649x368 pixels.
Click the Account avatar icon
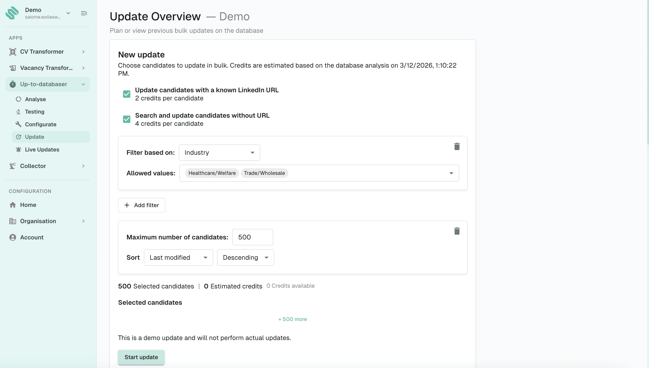(x=13, y=237)
